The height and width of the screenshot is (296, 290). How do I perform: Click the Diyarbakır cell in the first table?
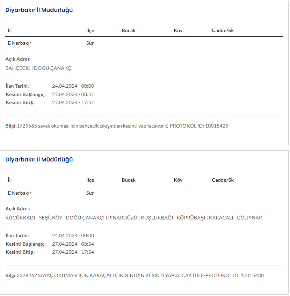click(x=20, y=43)
